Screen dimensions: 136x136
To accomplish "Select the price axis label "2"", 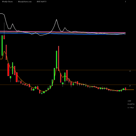I will [130, 86].
